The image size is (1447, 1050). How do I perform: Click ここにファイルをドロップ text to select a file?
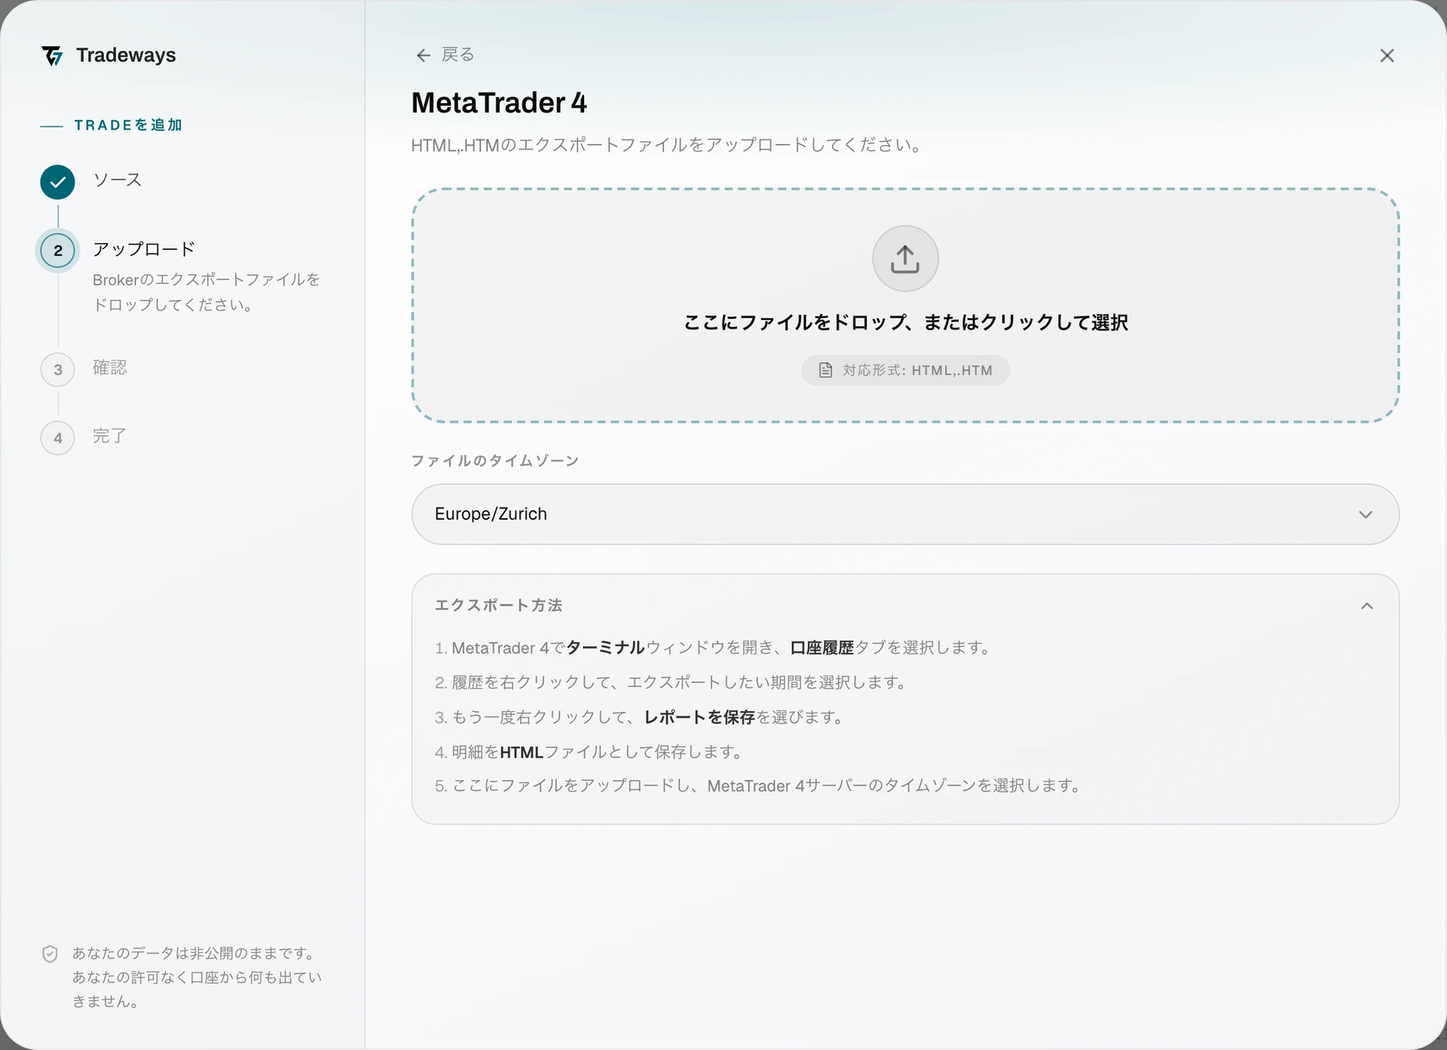pyautogui.click(x=905, y=322)
